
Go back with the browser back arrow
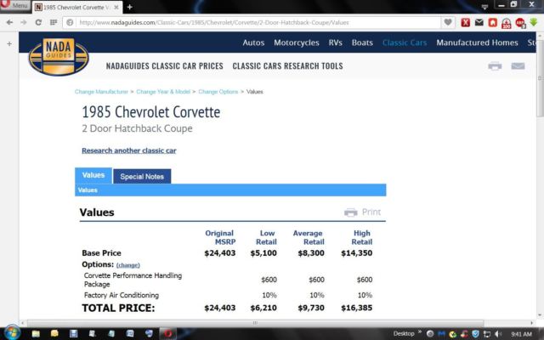pyautogui.click(x=9, y=23)
